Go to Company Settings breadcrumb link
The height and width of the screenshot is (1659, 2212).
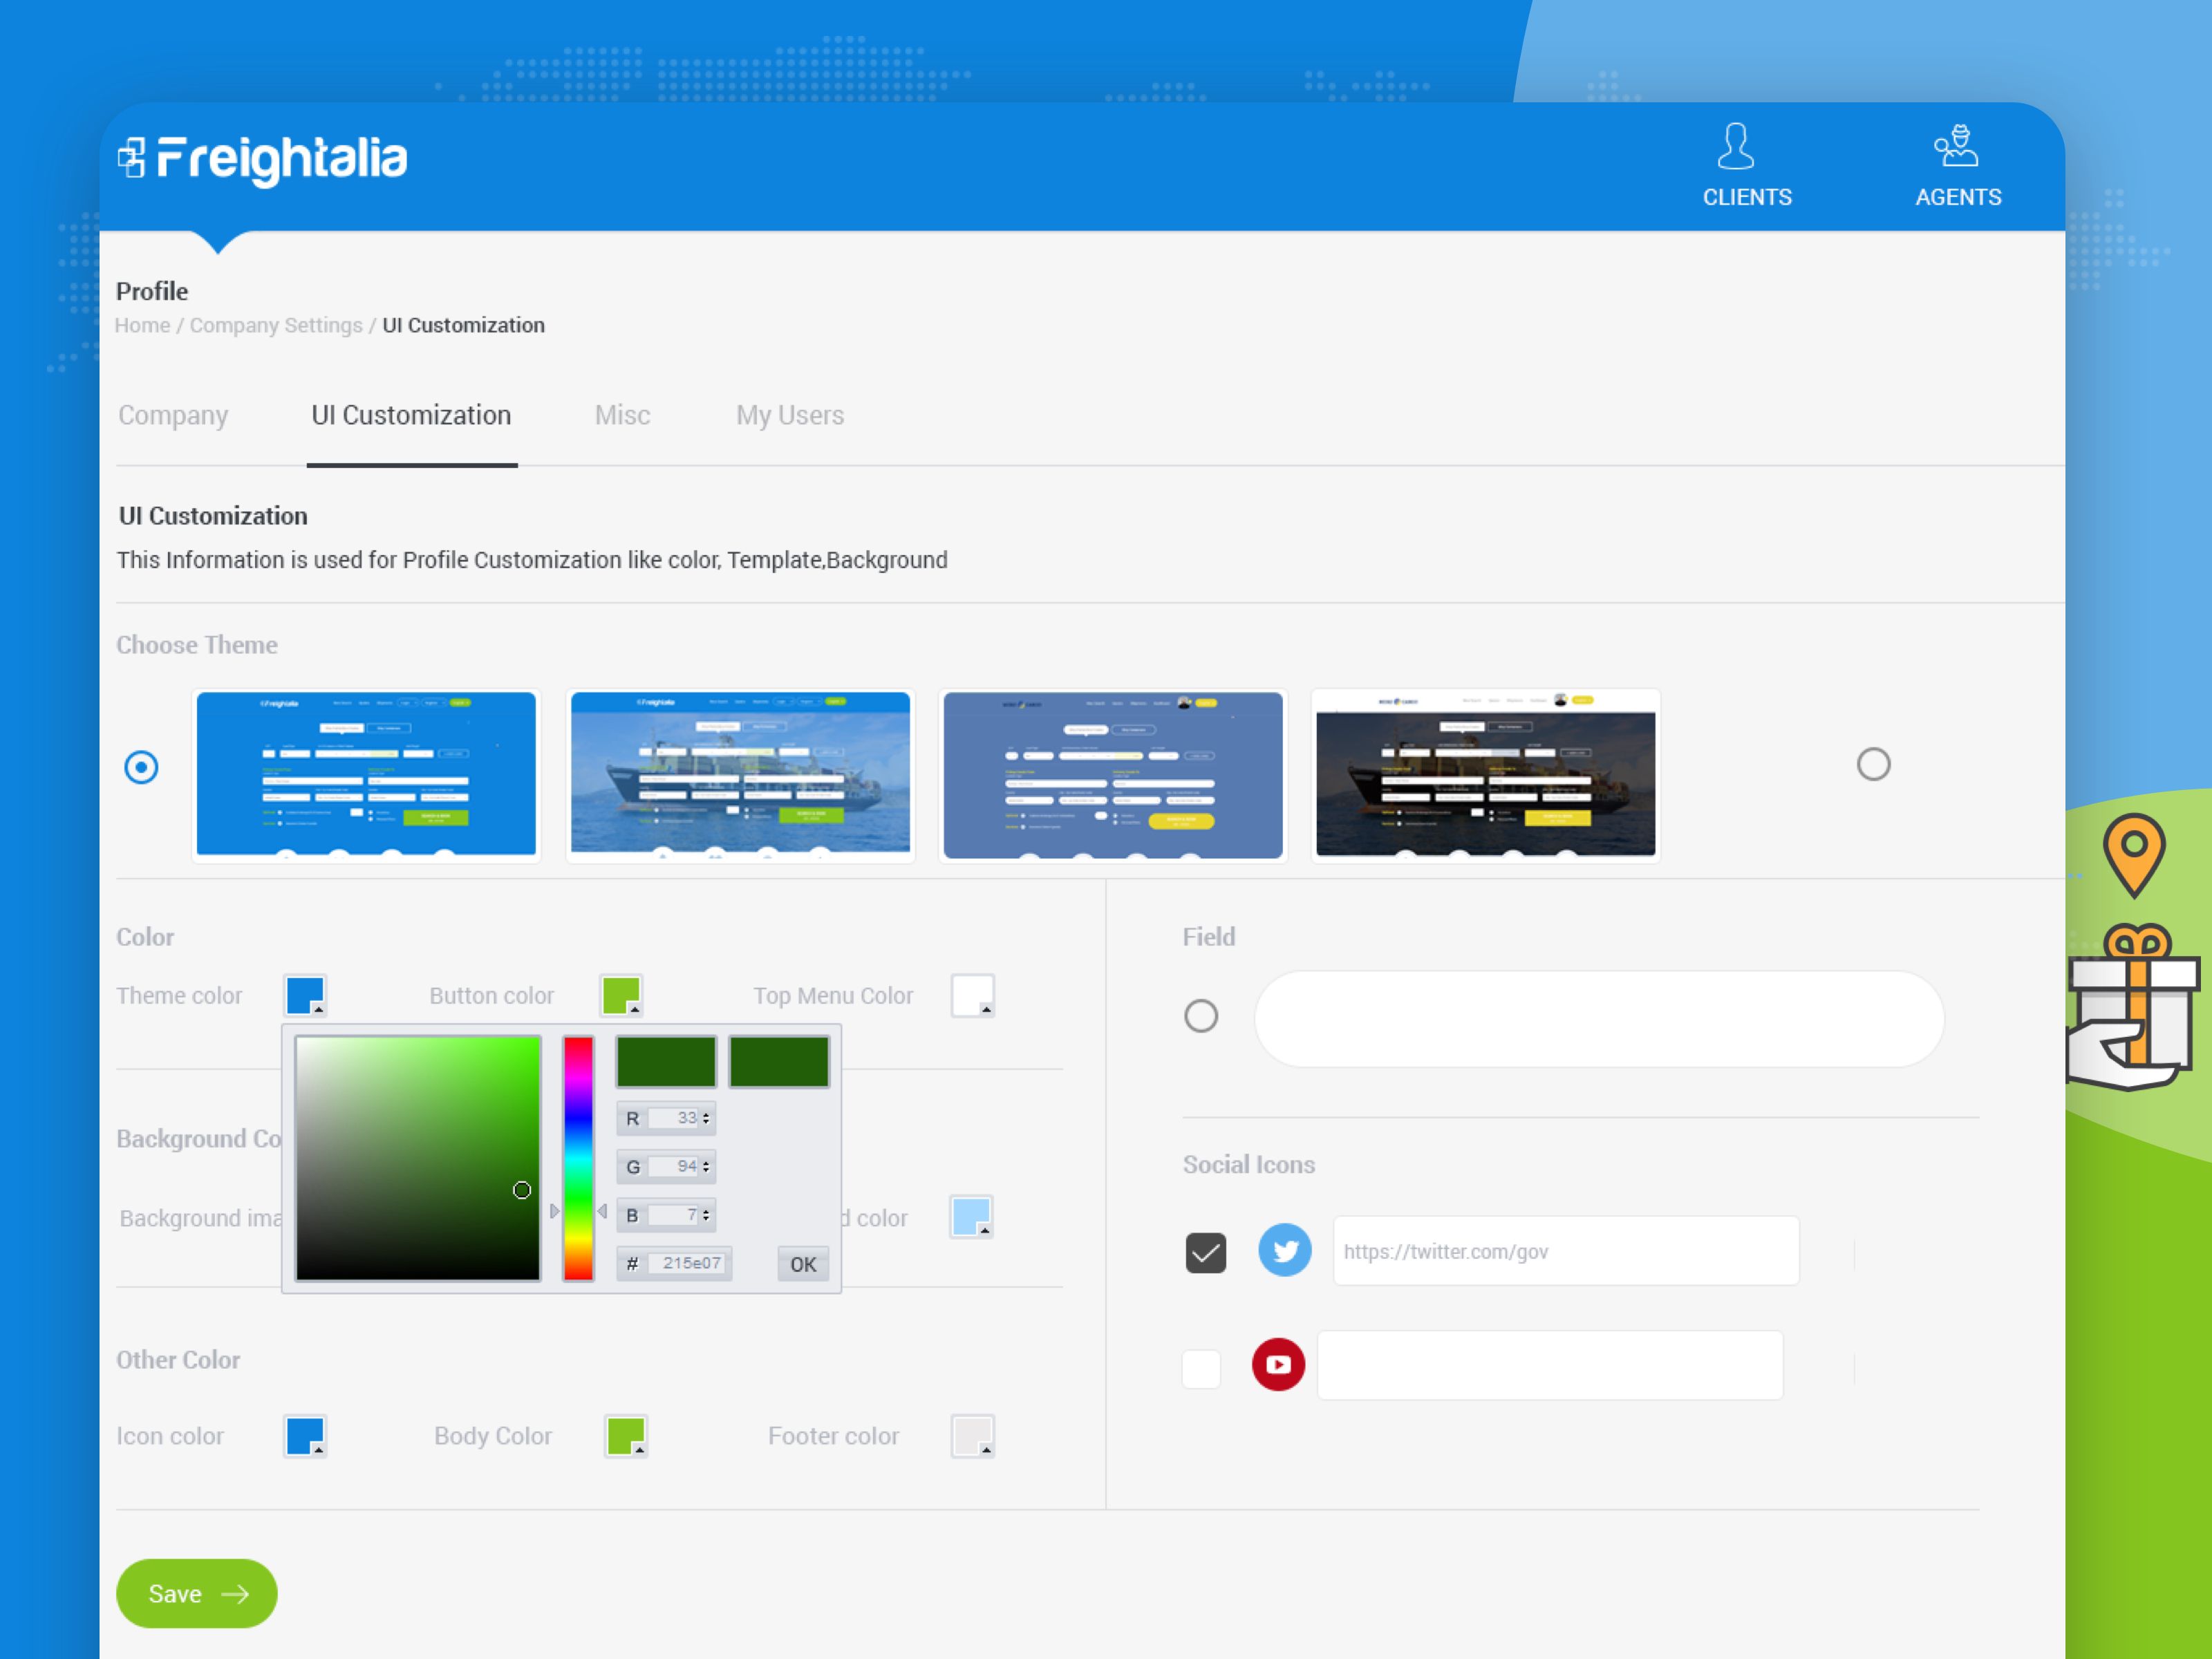276,325
